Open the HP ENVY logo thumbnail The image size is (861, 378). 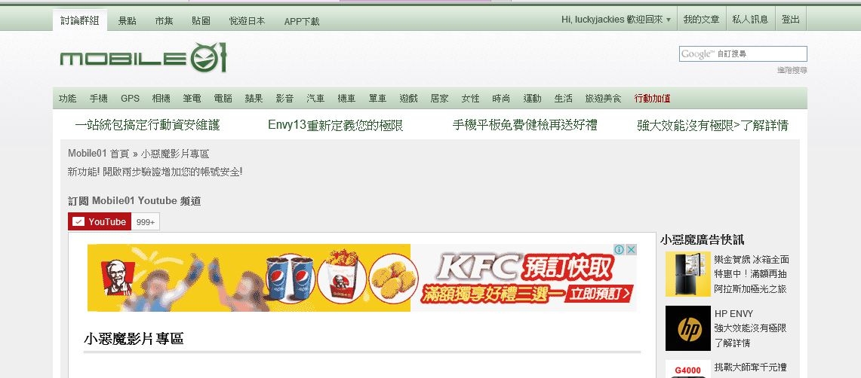pos(688,328)
